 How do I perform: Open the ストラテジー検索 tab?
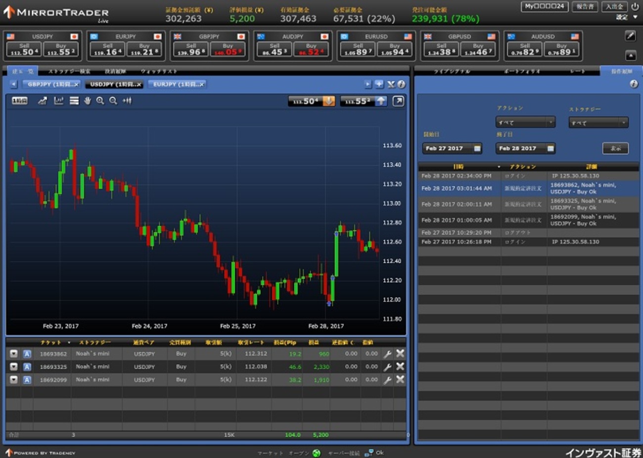click(x=69, y=71)
